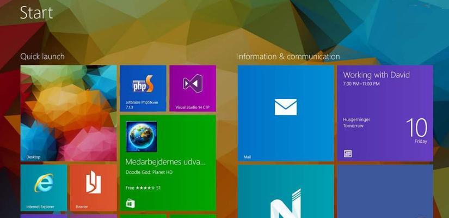Open the calendar tile Working with David
449x218 pixels.
coord(385,113)
